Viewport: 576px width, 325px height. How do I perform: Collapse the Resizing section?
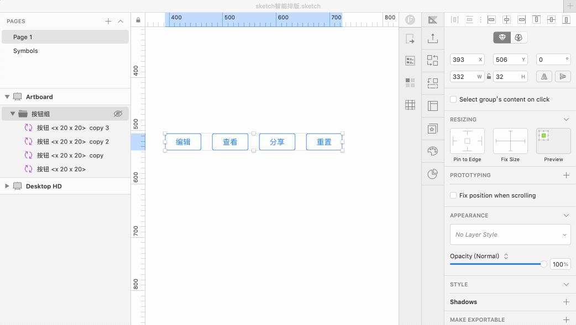566,120
